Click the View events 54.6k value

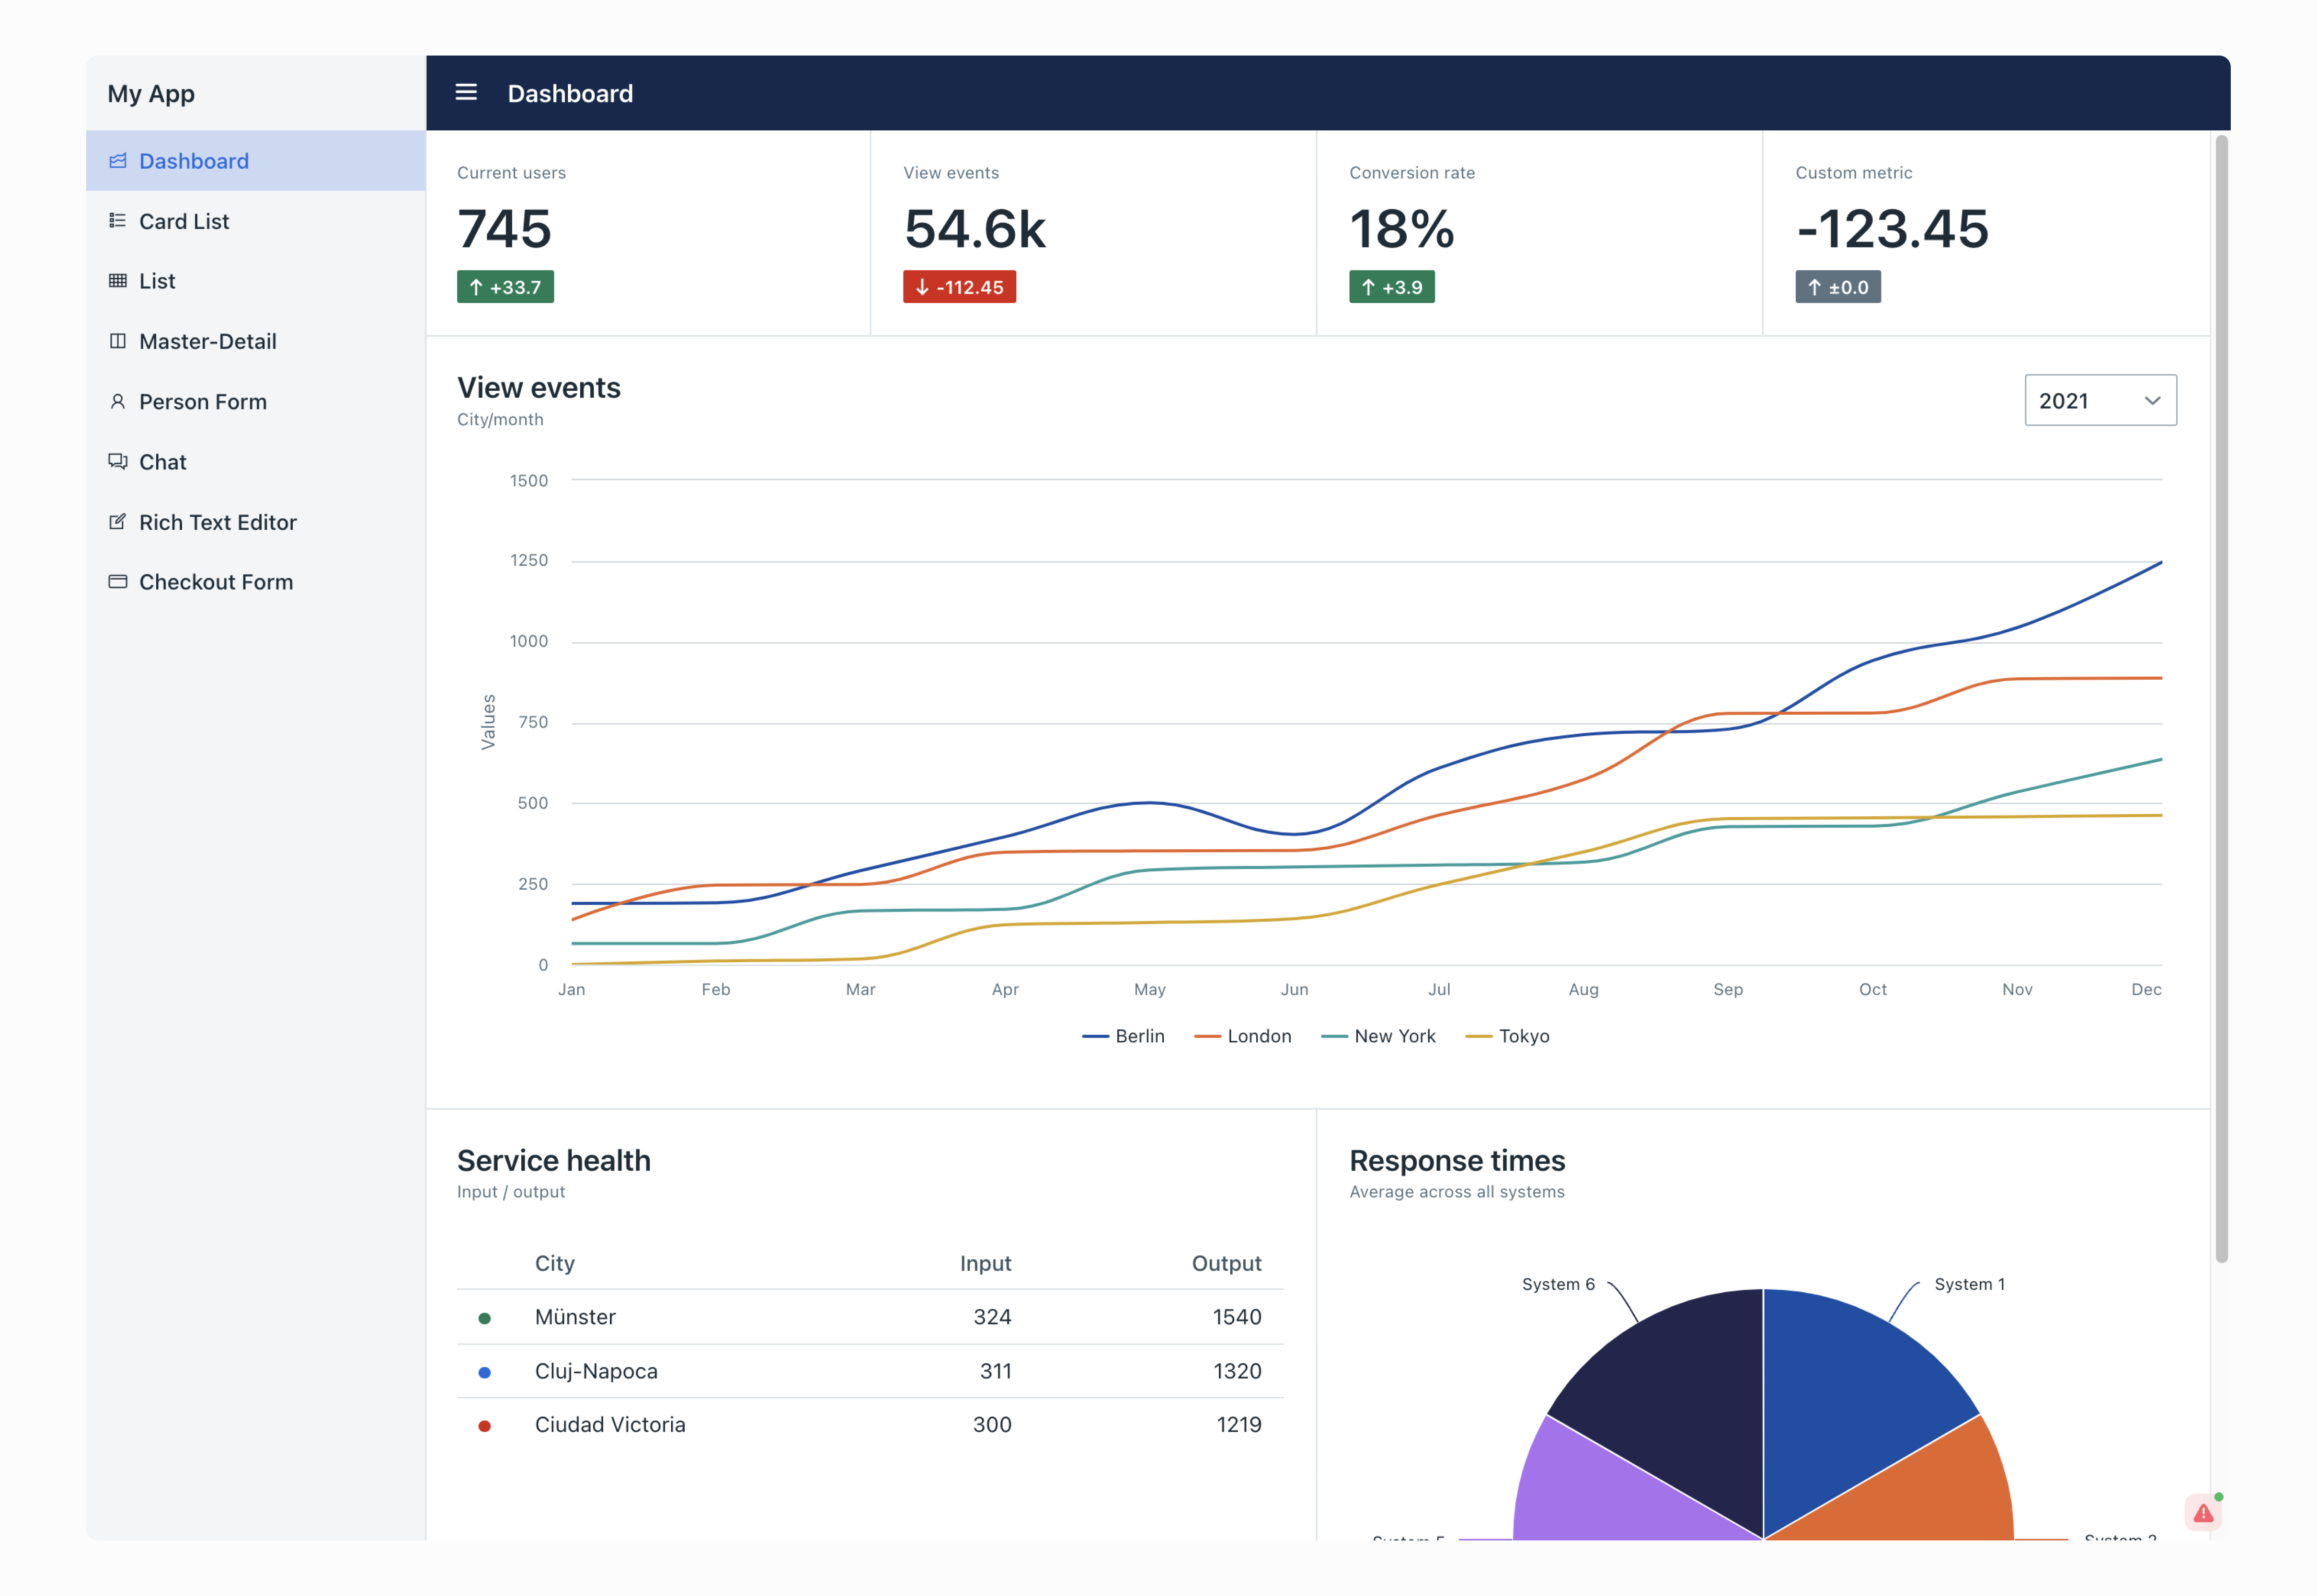tap(974, 228)
